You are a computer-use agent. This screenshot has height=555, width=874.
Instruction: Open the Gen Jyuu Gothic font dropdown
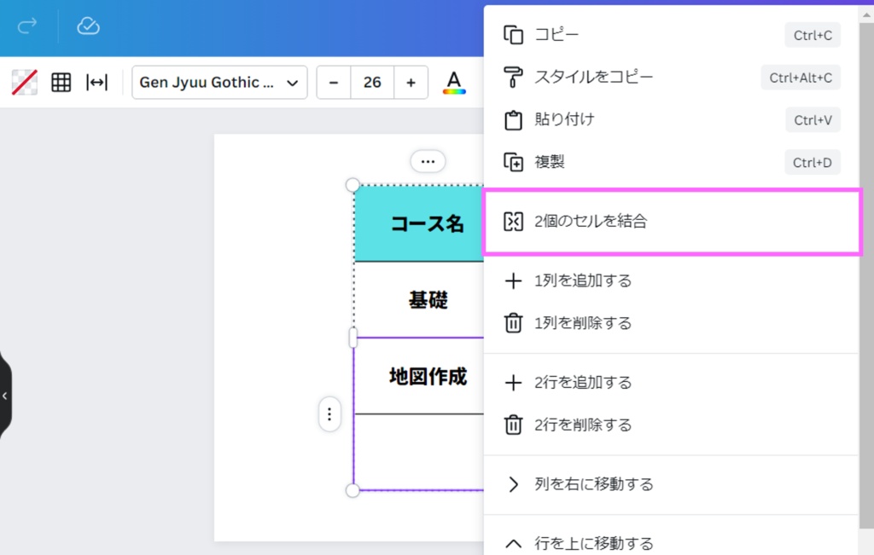coord(219,83)
